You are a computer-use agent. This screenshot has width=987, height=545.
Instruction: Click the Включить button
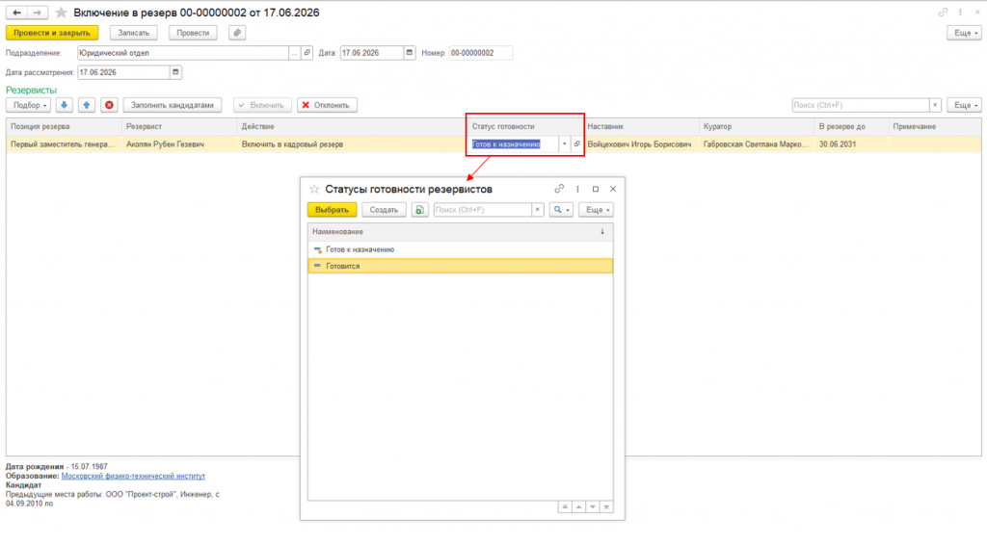point(262,105)
